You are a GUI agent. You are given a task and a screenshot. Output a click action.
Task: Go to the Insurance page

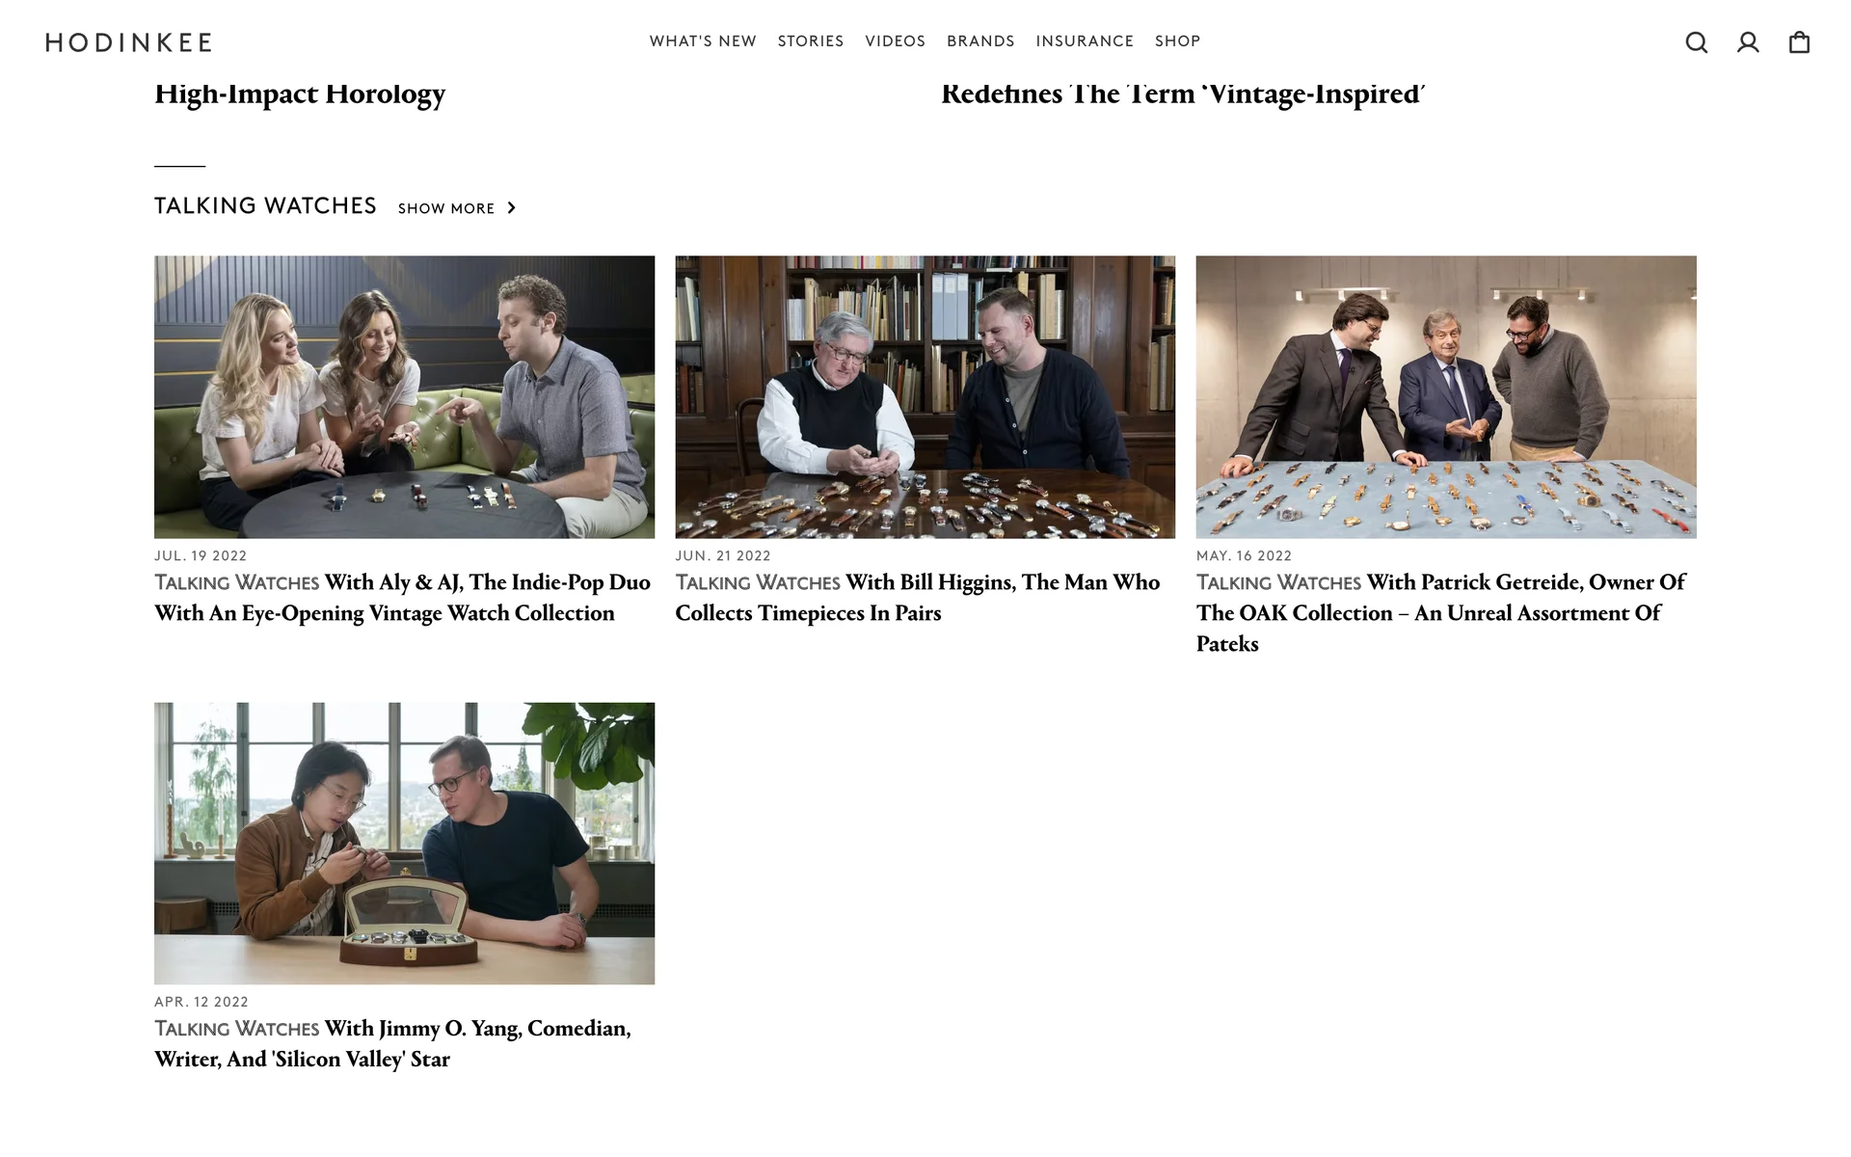[1085, 41]
